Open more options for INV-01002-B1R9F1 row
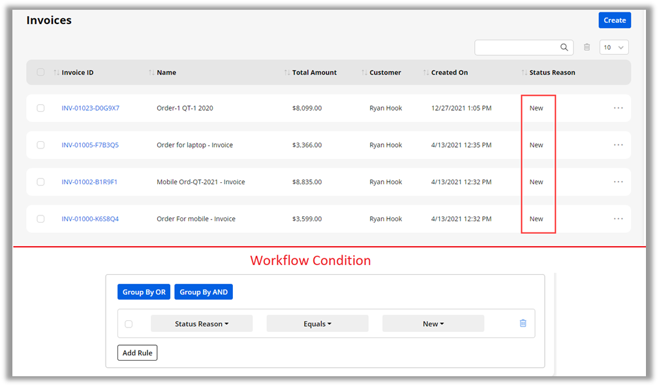The image size is (659, 386). (x=618, y=182)
